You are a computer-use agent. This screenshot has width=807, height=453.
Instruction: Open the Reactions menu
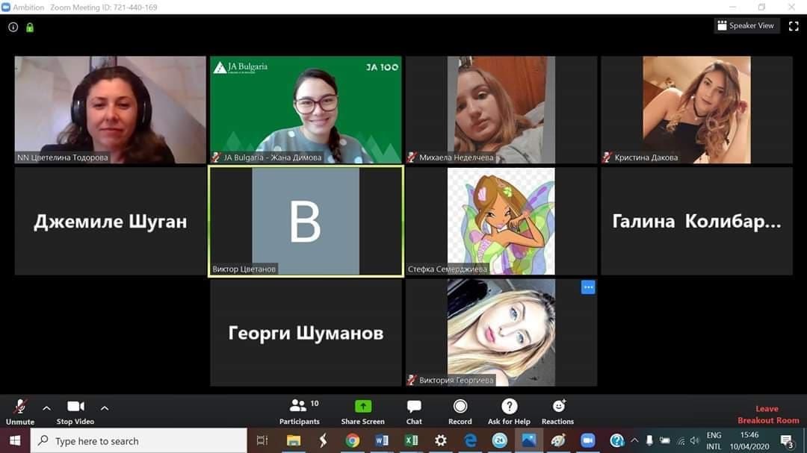557,410
